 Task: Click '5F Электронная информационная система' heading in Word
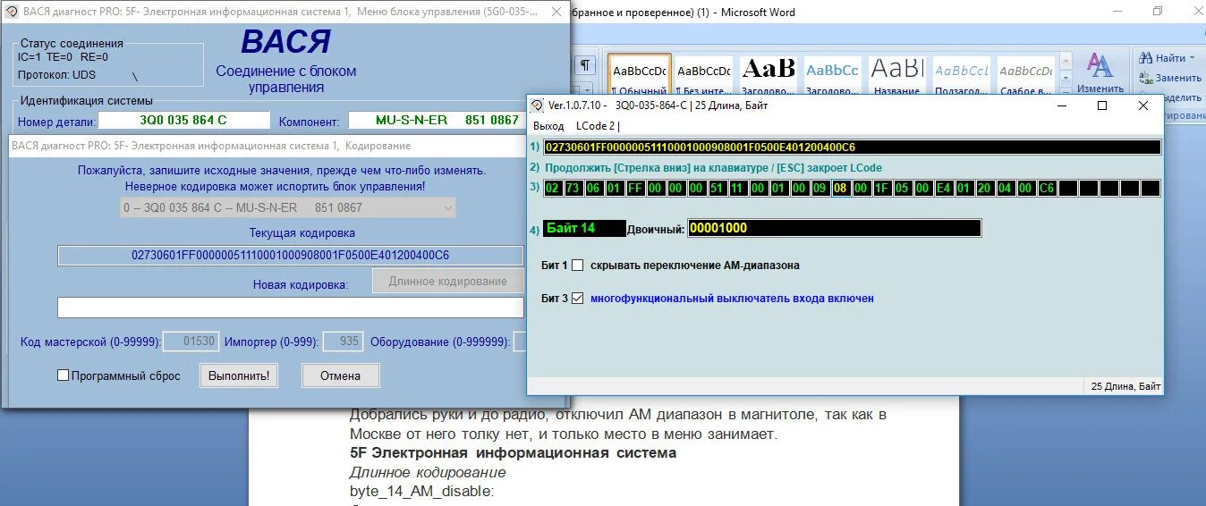(x=513, y=453)
